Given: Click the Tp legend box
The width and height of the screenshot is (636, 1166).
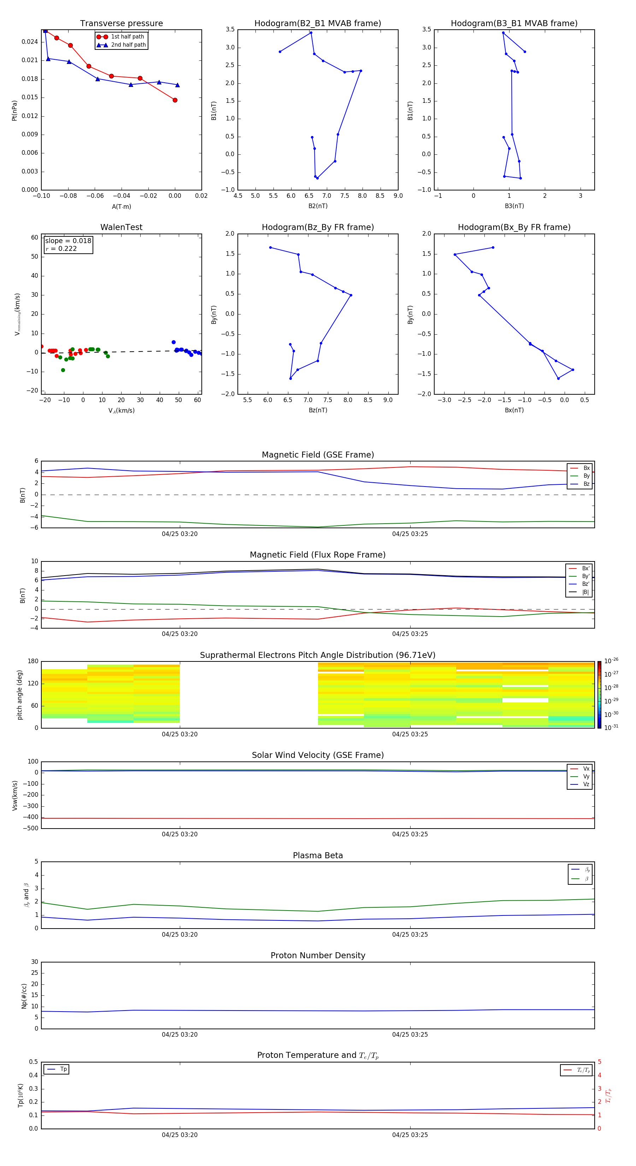Looking at the screenshot, I should click(56, 1069).
